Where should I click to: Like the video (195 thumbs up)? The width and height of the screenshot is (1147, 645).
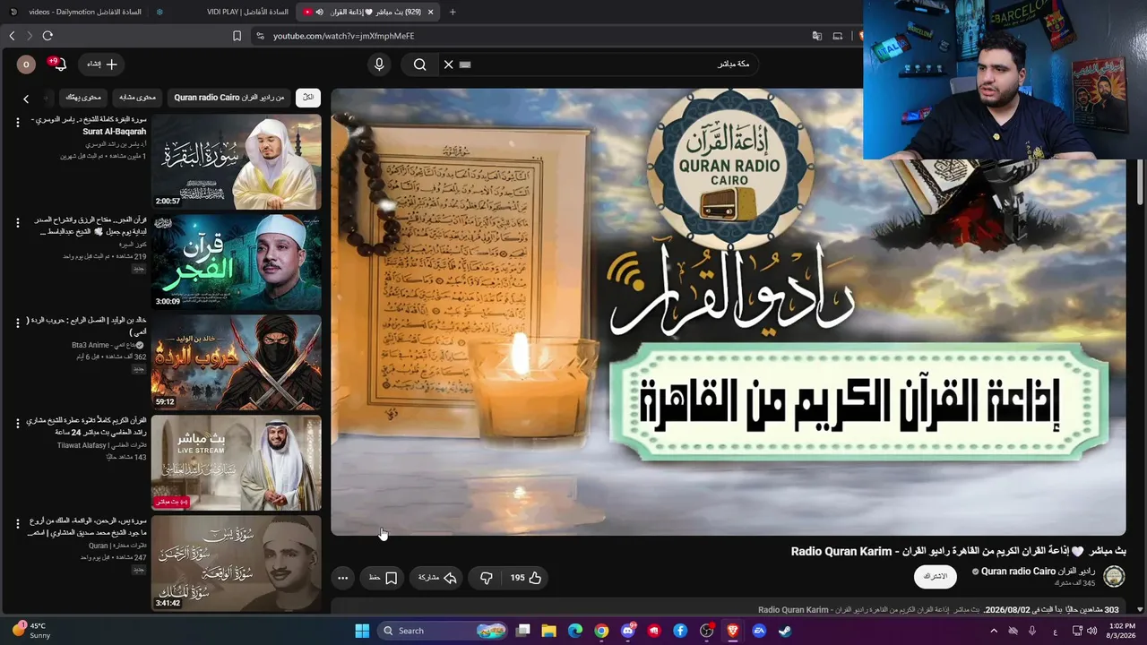[x=526, y=578]
